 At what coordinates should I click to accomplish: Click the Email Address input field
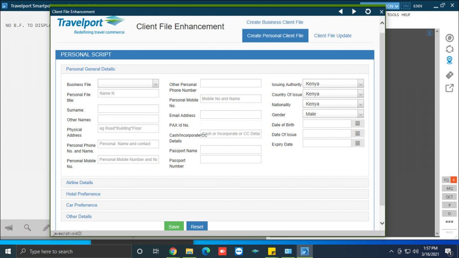(x=231, y=114)
